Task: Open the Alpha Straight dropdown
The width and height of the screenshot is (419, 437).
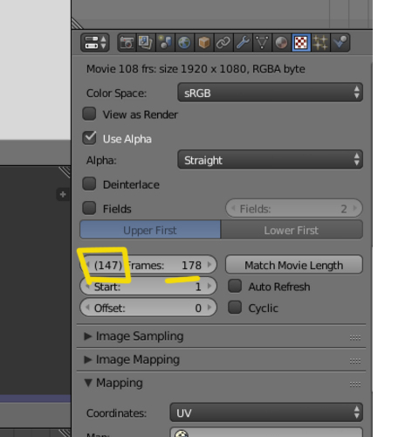Action: click(270, 159)
